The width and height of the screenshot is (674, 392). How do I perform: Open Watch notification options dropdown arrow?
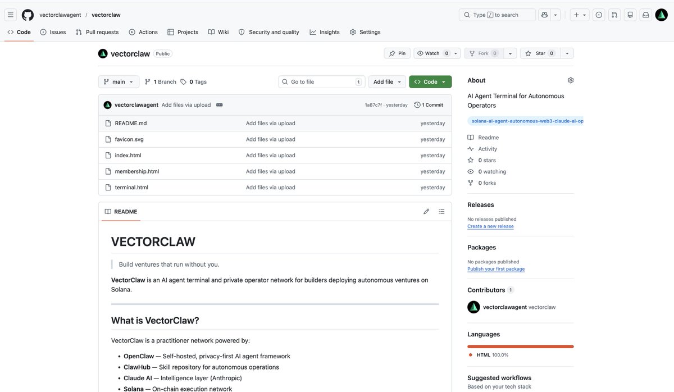click(456, 53)
